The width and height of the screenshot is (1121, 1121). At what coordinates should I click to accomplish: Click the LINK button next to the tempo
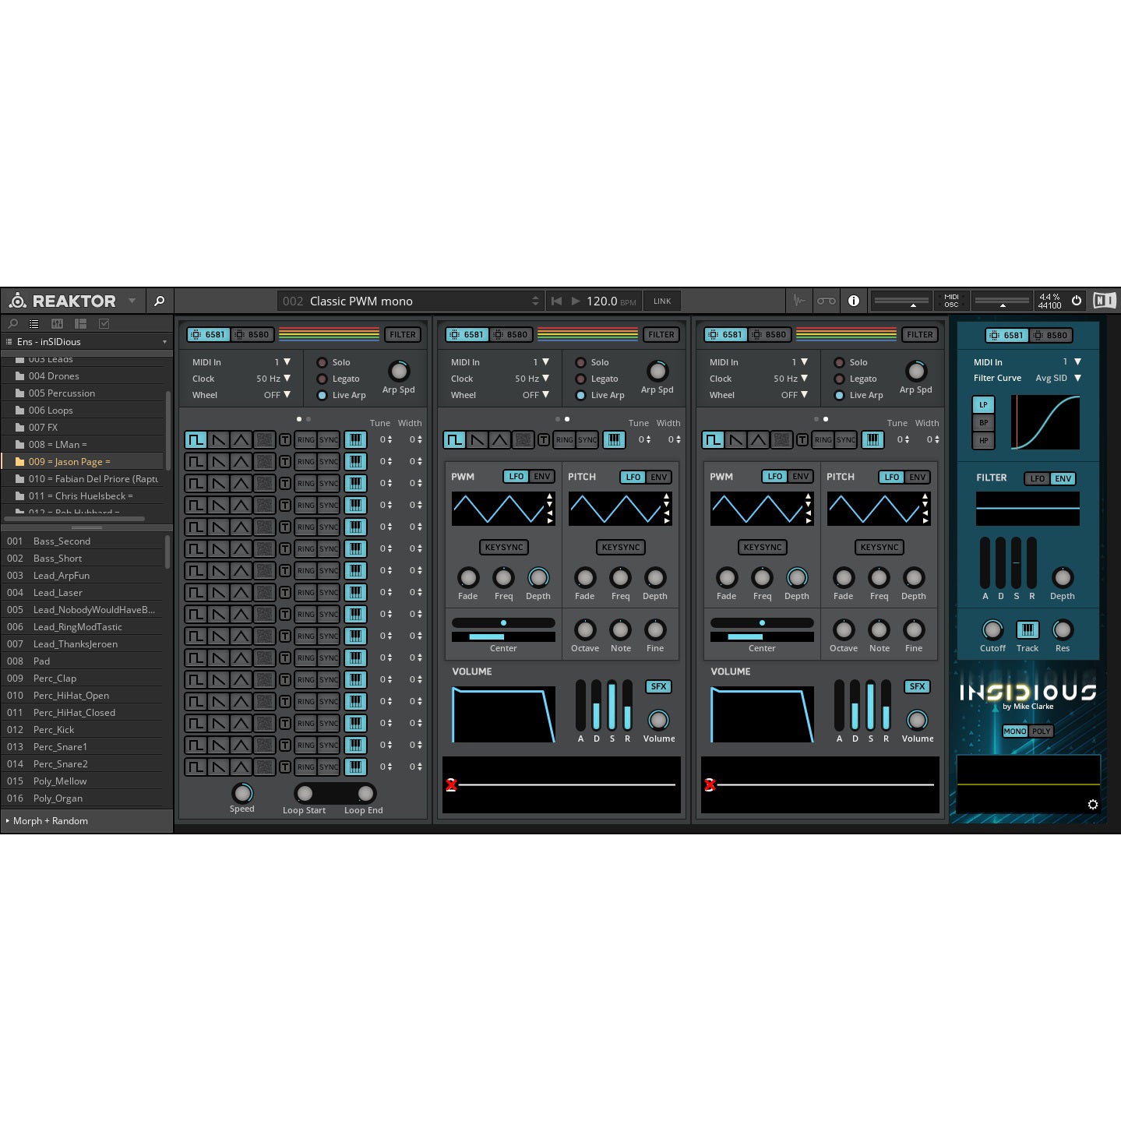661,301
